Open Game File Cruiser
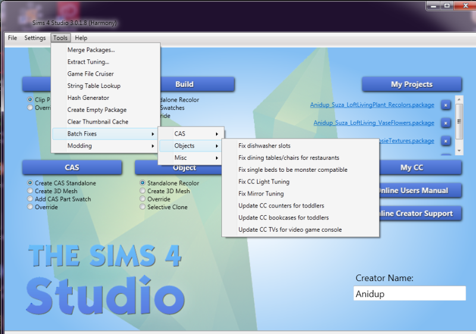Image resolution: width=476 pixels, height=334 pixels. pyautogui.click(x=105, y=74)
